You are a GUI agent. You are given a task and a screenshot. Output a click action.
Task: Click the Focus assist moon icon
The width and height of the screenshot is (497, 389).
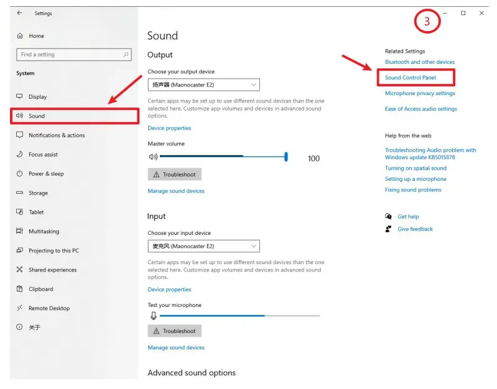pyautogui.click(x=19, y=155)
